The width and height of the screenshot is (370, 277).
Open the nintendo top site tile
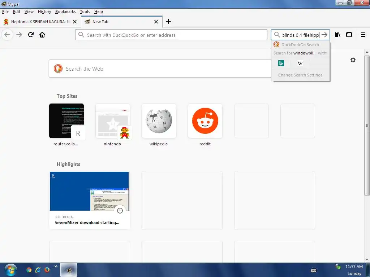tap(113, 121)
